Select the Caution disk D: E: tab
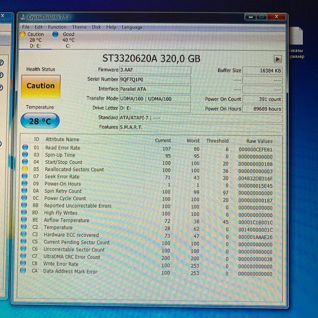 35,40
